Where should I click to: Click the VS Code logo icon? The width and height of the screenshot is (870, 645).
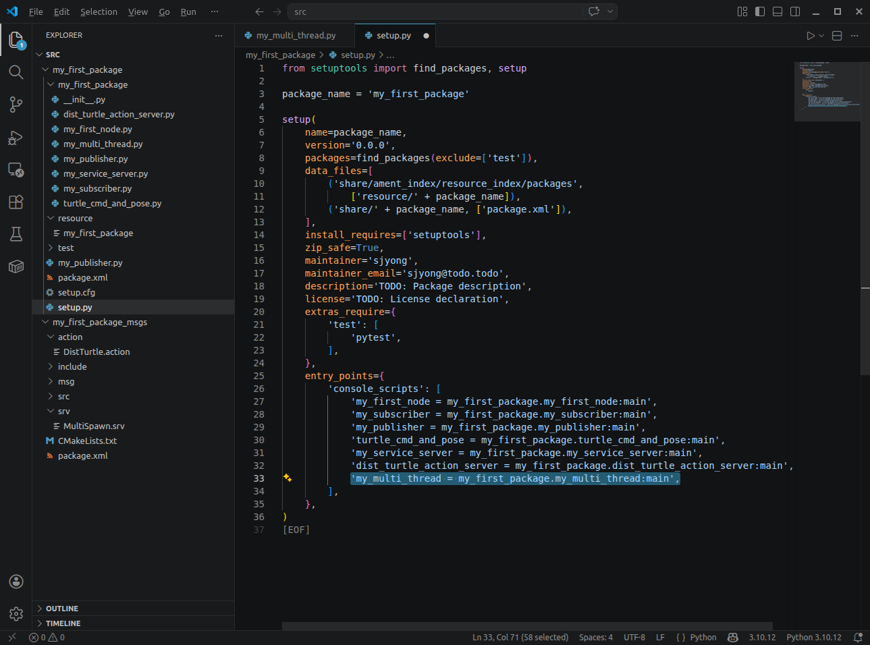12,11
